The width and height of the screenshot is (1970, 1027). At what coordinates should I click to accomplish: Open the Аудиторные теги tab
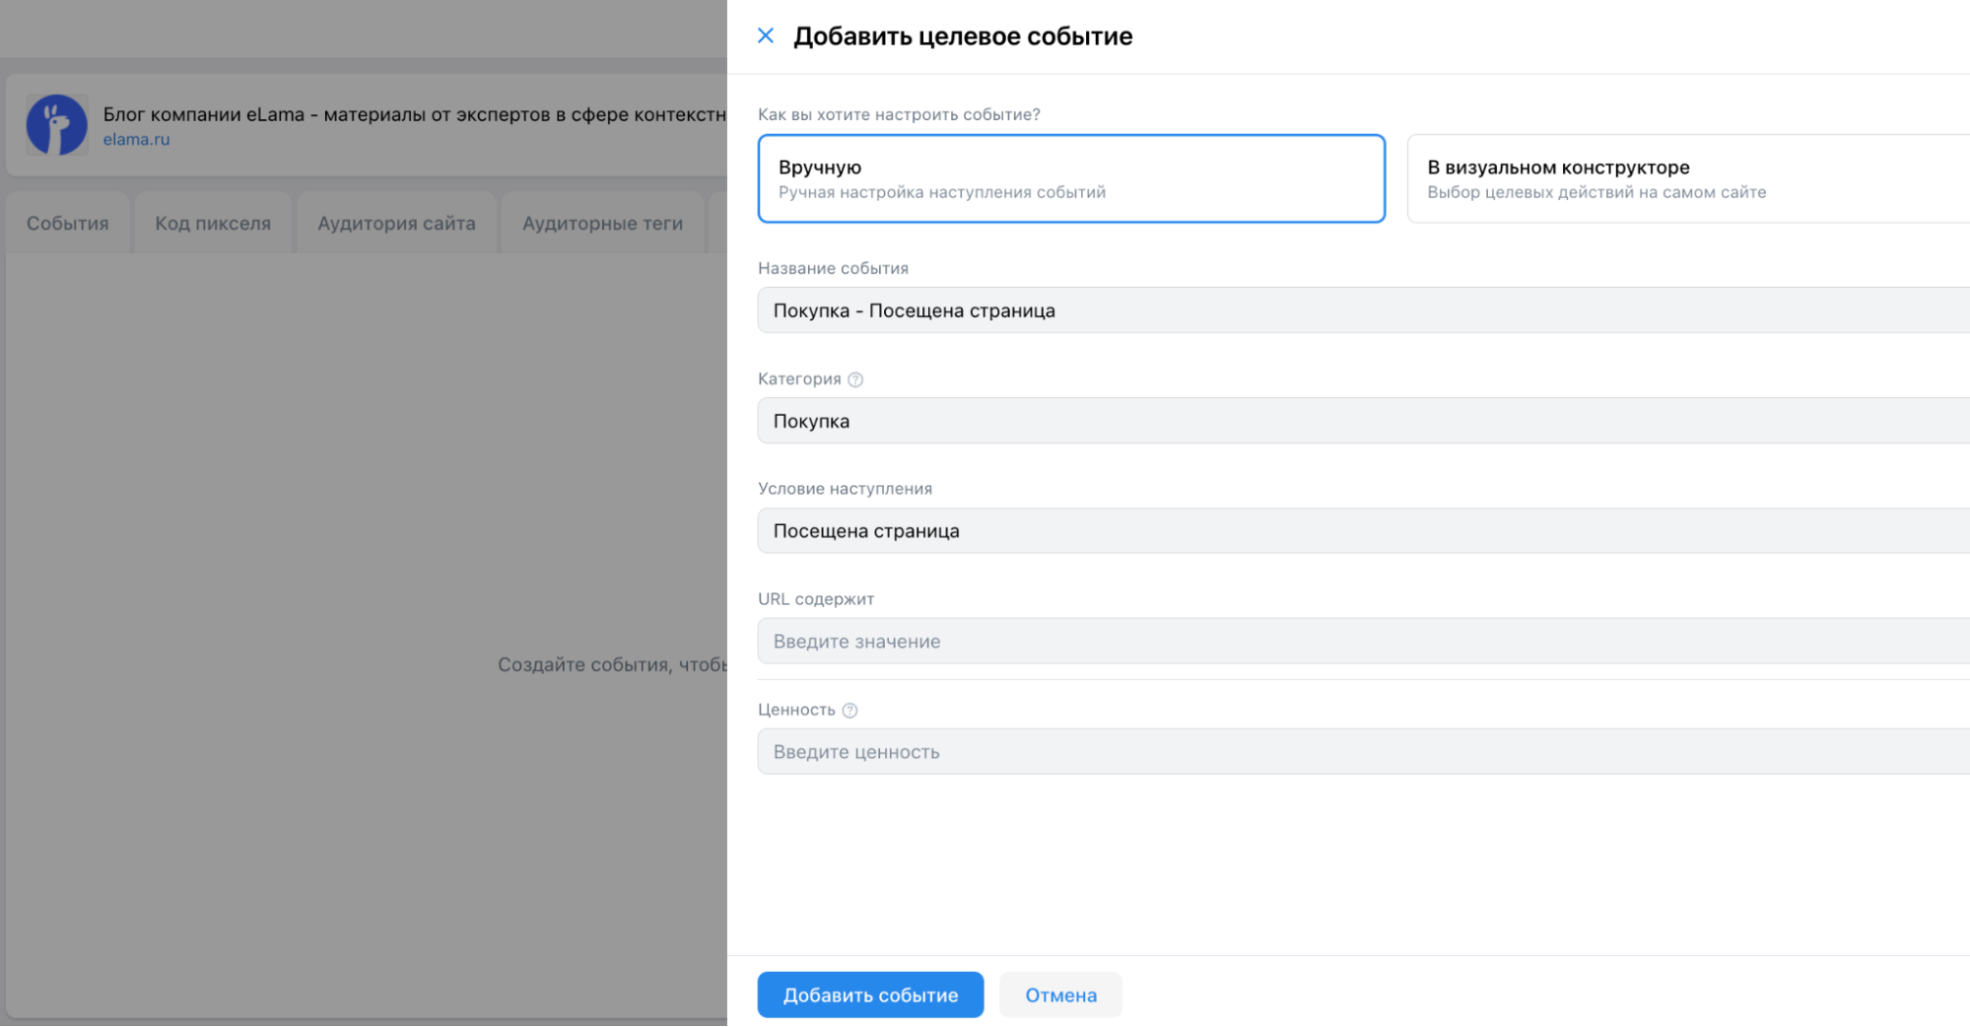pos(602,222)
